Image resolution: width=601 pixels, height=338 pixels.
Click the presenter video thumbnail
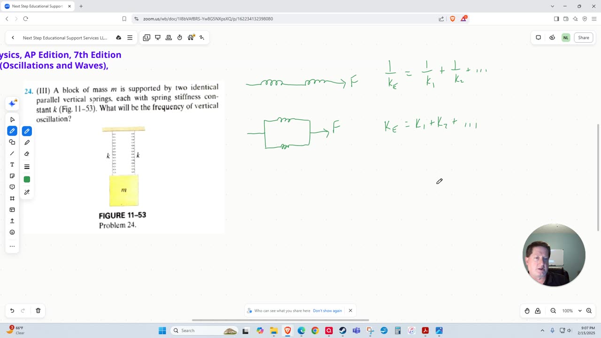[x=554, y=255]
